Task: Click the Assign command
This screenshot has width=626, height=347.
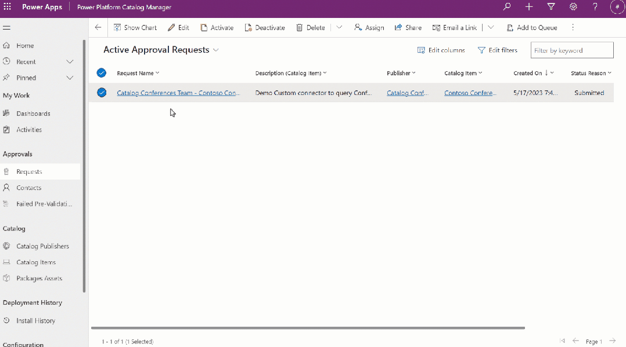Action: tap(369, 27)
